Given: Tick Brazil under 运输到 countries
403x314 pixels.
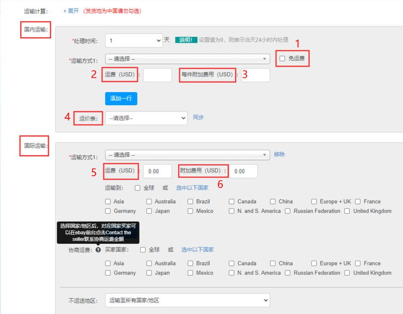Looking at the screenshot, I should pyautogui.click(x=190, y=202).
